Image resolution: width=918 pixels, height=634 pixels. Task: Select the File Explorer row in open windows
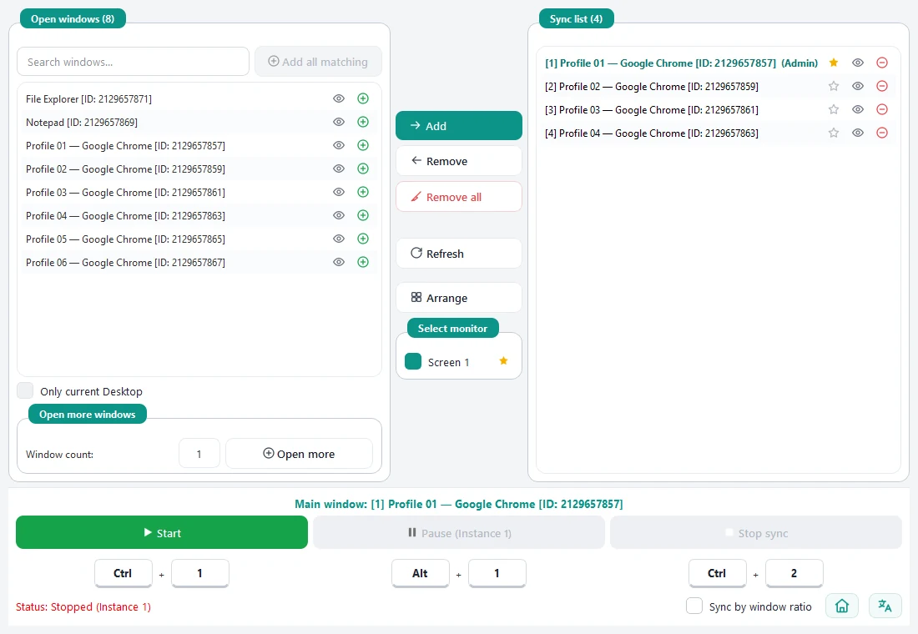tap(199, 98)
